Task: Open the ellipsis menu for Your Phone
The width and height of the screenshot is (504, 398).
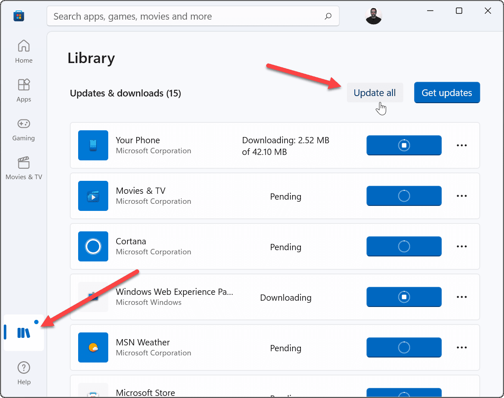Action: (461, 145)
